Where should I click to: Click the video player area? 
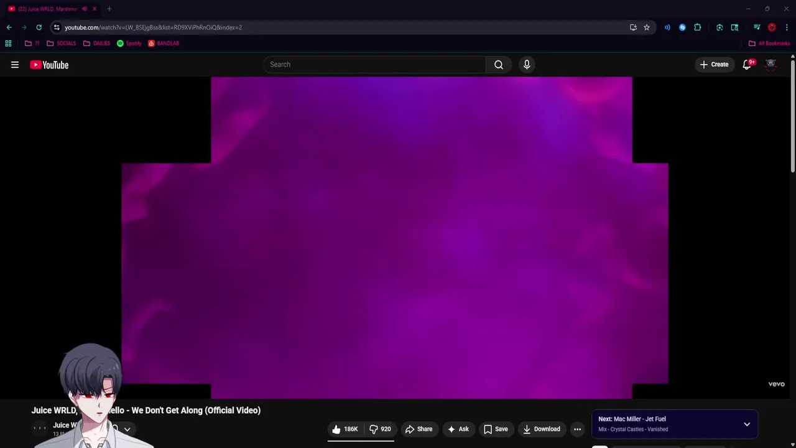(395, 238)
